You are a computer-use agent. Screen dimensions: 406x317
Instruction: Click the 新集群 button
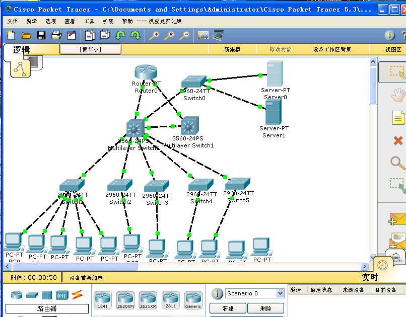click(x=232, y=49)
